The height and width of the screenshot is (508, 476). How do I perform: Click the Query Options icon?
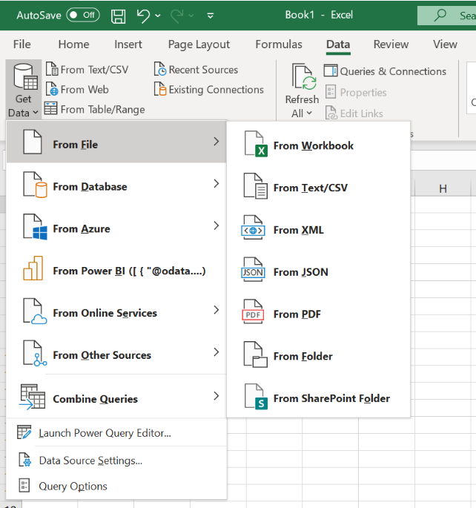[x=24, y=486]
